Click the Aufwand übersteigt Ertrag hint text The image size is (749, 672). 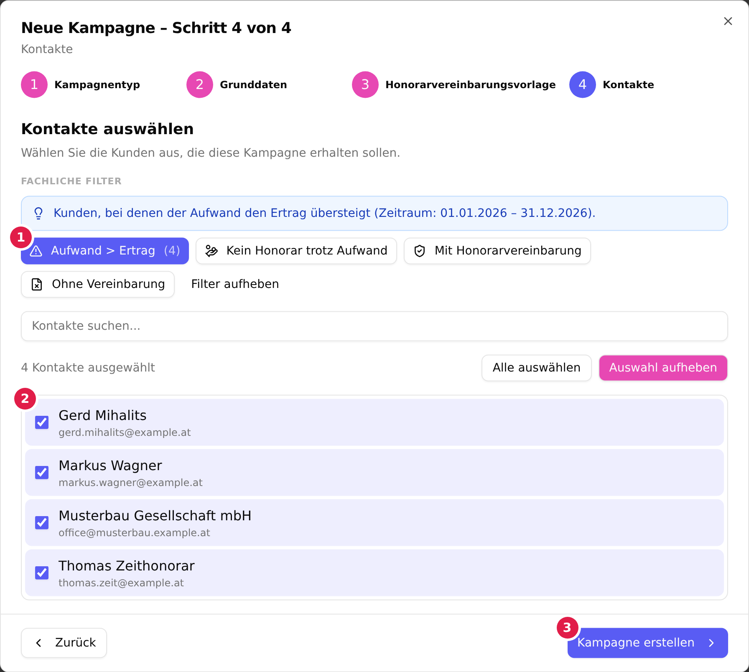324,213
